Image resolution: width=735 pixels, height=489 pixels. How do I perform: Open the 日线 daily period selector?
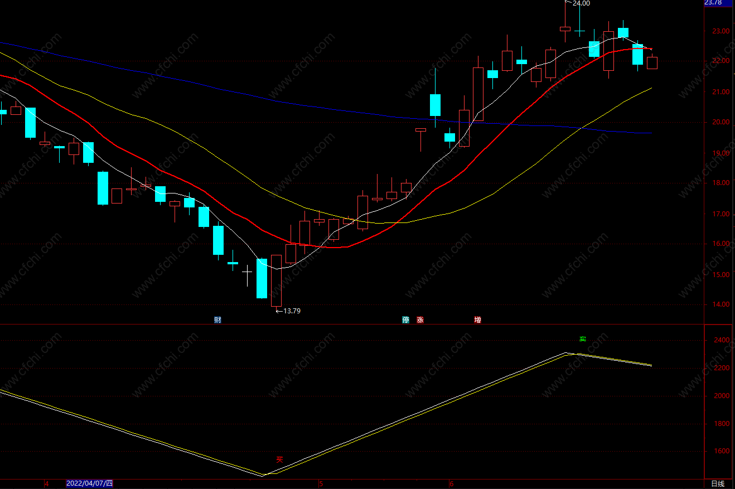point(718,484)
